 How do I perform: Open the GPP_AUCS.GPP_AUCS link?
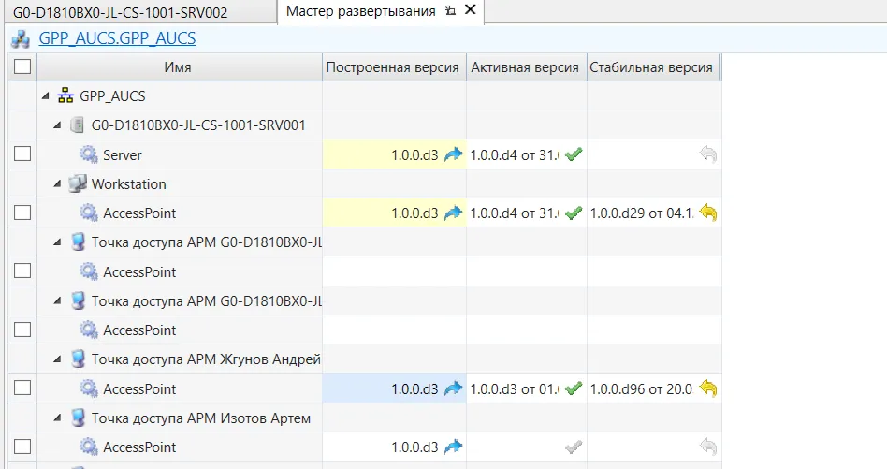point(117,38)
